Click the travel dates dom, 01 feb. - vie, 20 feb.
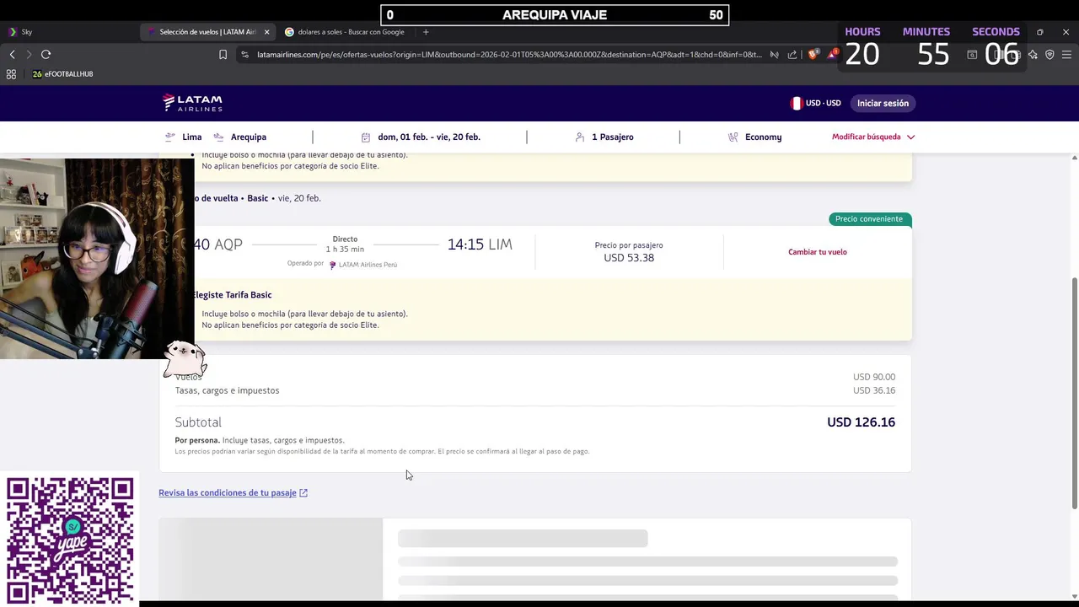Viewport: 1079px width, 607px height. [429, 137]
